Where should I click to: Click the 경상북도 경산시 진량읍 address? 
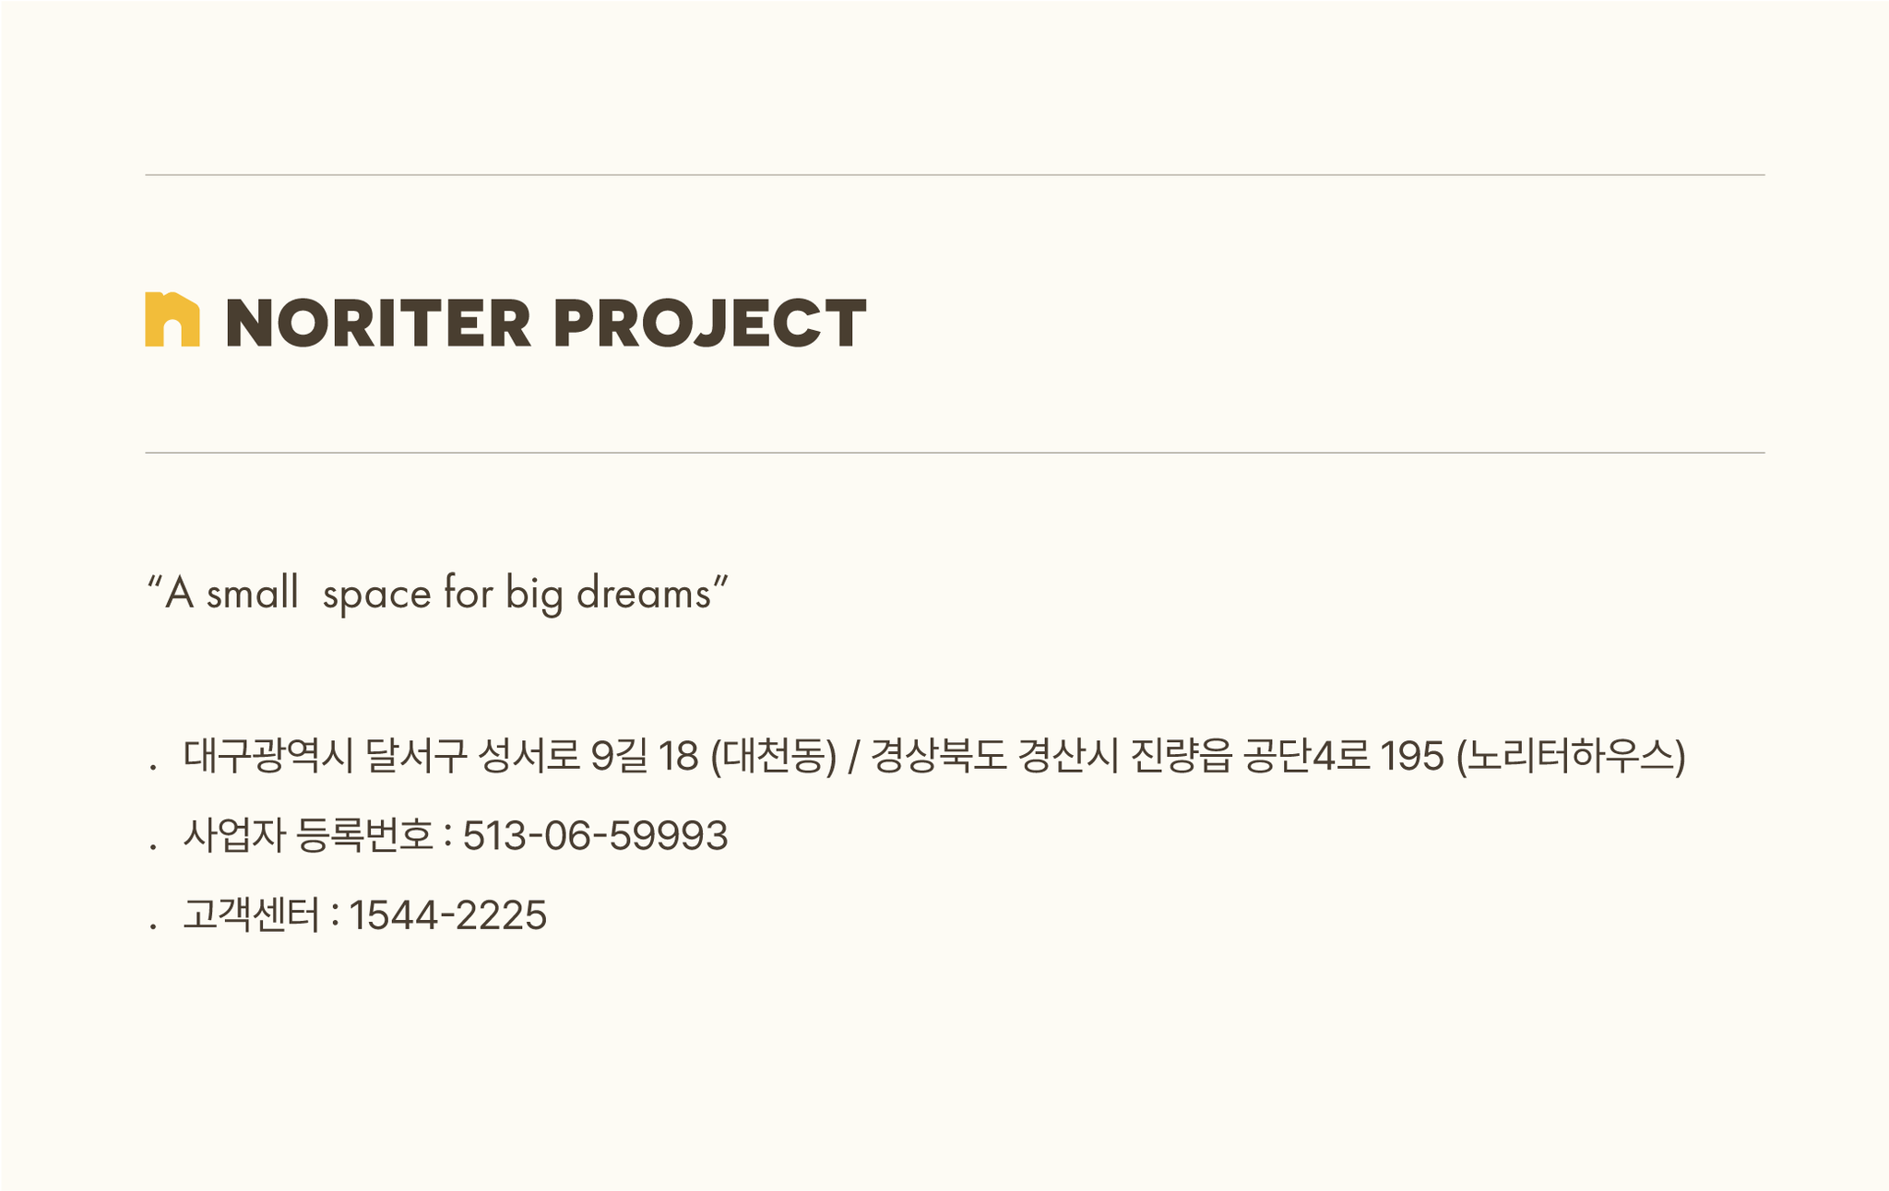click(1051, 756)
